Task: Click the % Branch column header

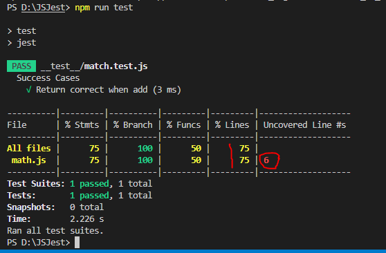Action: click(x=133, y=125)
